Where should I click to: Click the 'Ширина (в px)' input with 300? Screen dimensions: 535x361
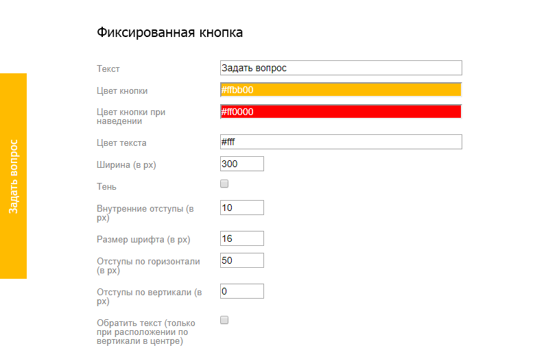click(241, 164)
